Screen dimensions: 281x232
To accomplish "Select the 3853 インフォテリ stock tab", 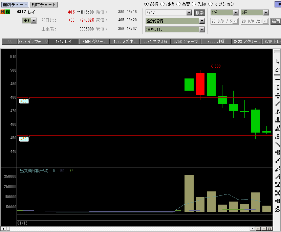I will point(33,42).
